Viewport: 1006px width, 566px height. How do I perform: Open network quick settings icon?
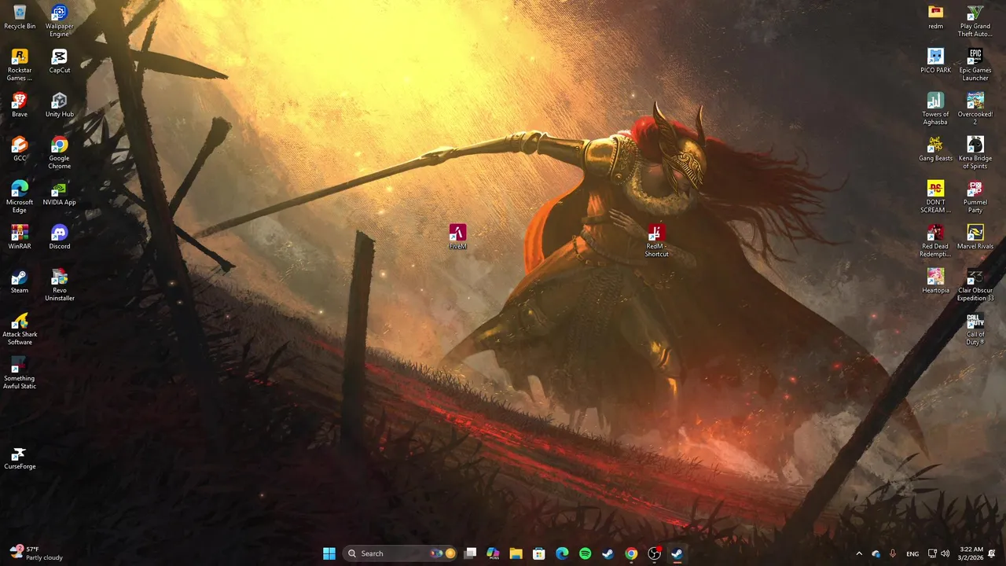pyautogui.click(x=932, y=553)
